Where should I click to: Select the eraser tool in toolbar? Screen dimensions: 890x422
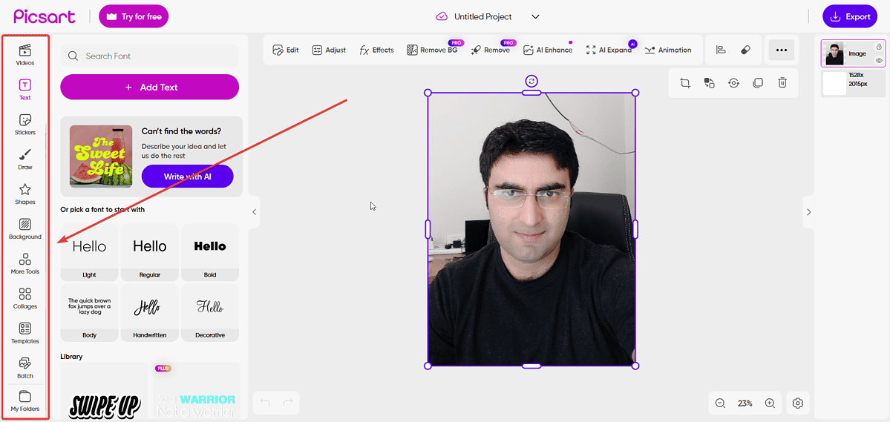pyautogui.click(x=746, y=50)
